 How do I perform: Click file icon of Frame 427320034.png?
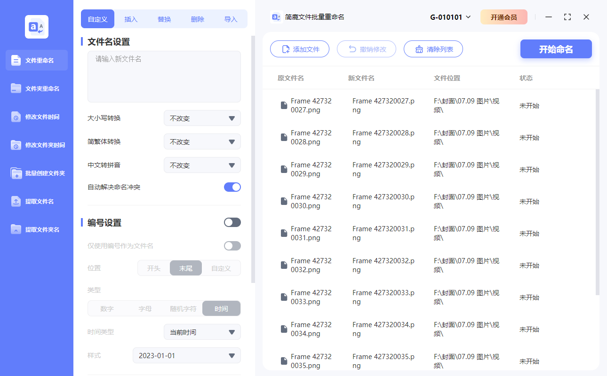pos(284,329)
